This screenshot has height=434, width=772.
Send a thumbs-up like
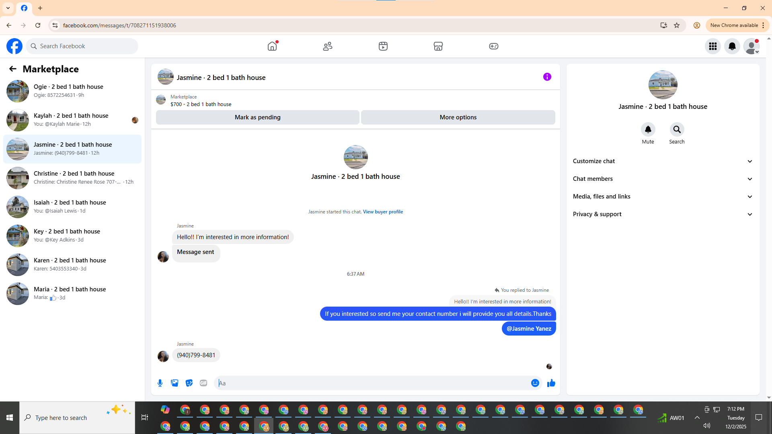point(551,383)
